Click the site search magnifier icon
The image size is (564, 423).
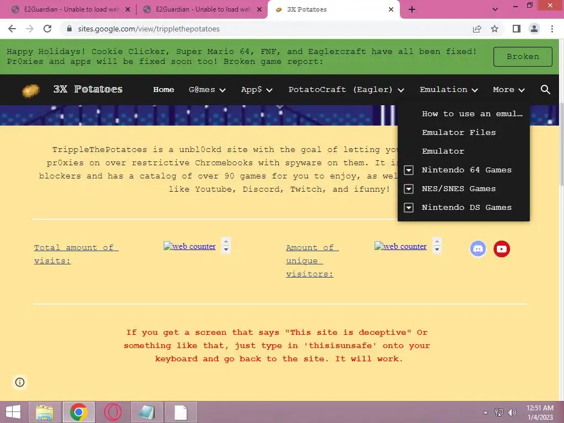tap(545, 90)
